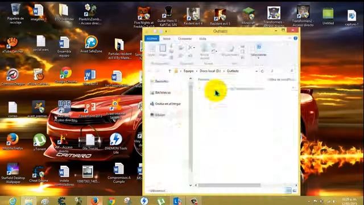The height and width of the screenshot is (205, 364).
Task: Select the uTorrent desktop shortcut
Action: point(39,142)
